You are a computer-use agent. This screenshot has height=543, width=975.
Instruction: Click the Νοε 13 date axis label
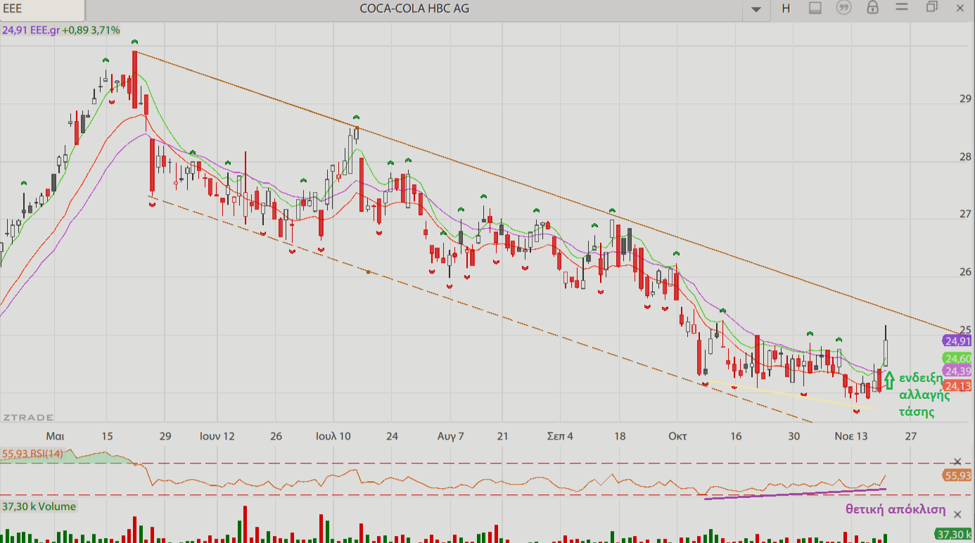tap(851, 436)
